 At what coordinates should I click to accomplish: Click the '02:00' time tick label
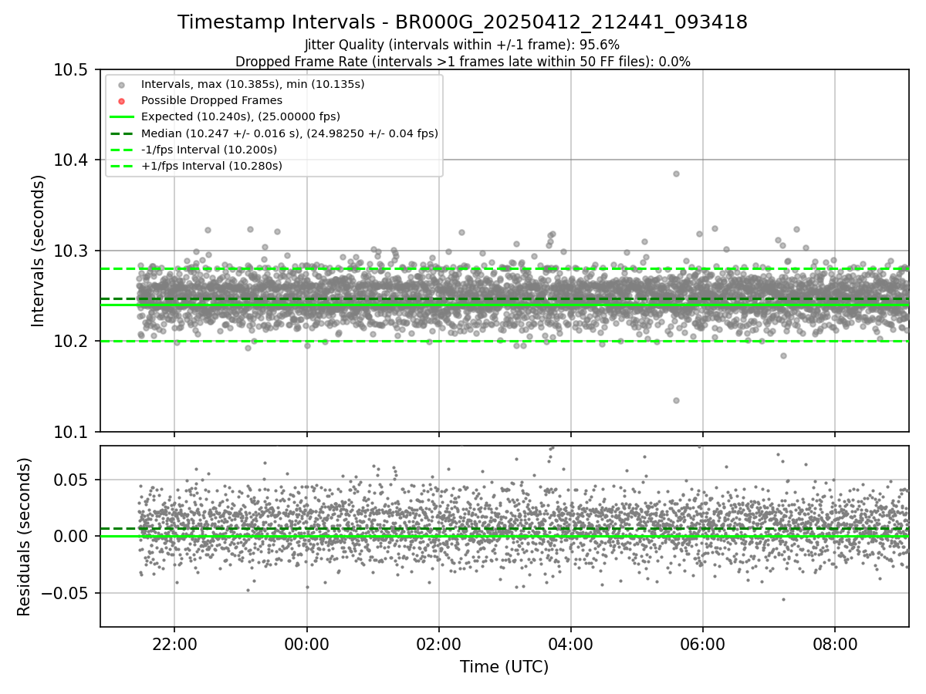[439, 643]
